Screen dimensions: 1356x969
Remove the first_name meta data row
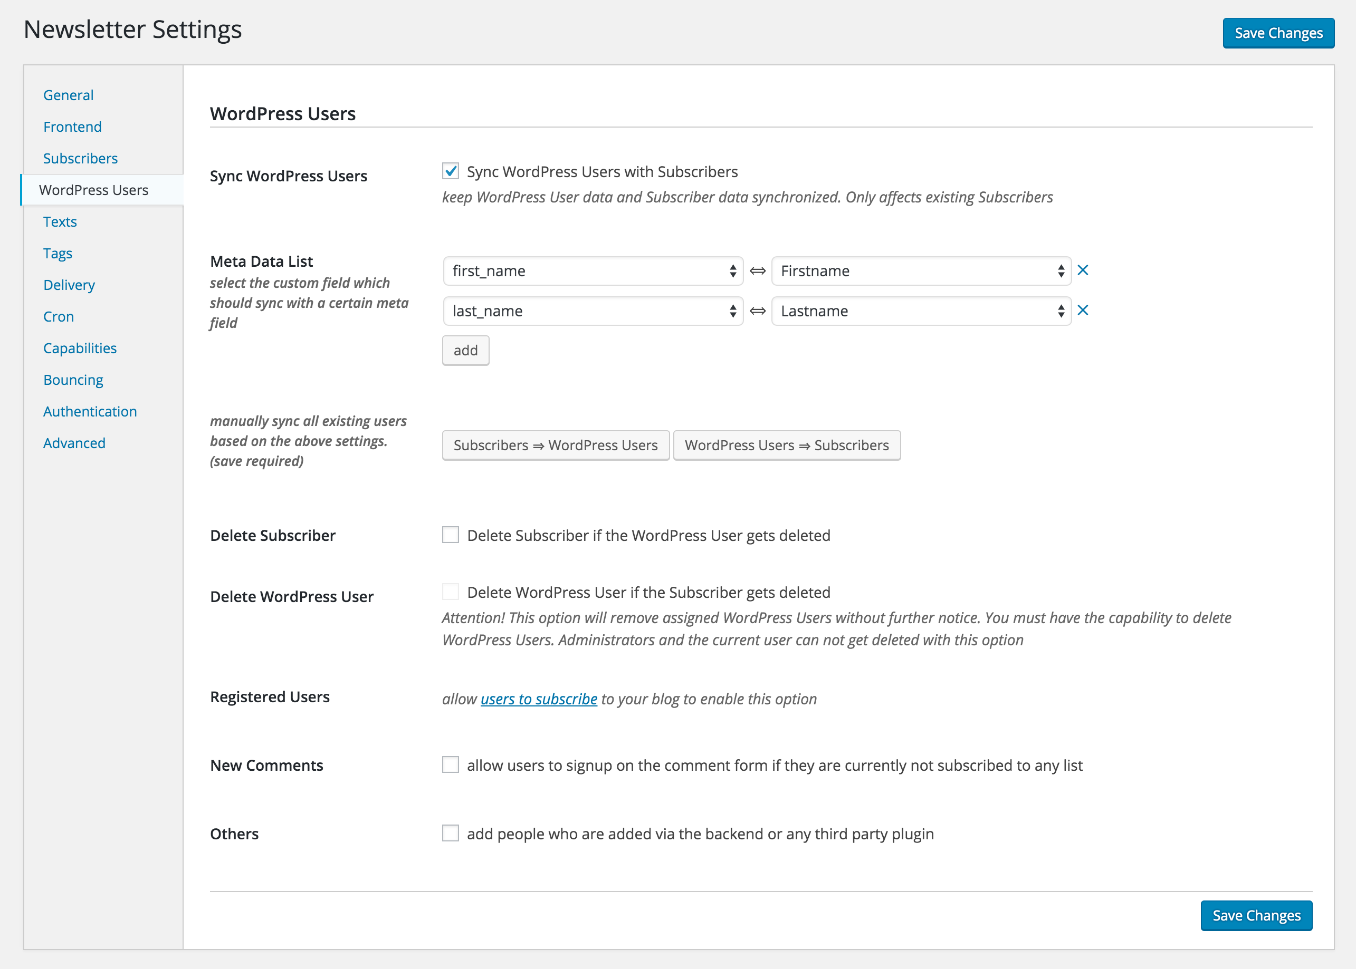tap(1083, 270)
